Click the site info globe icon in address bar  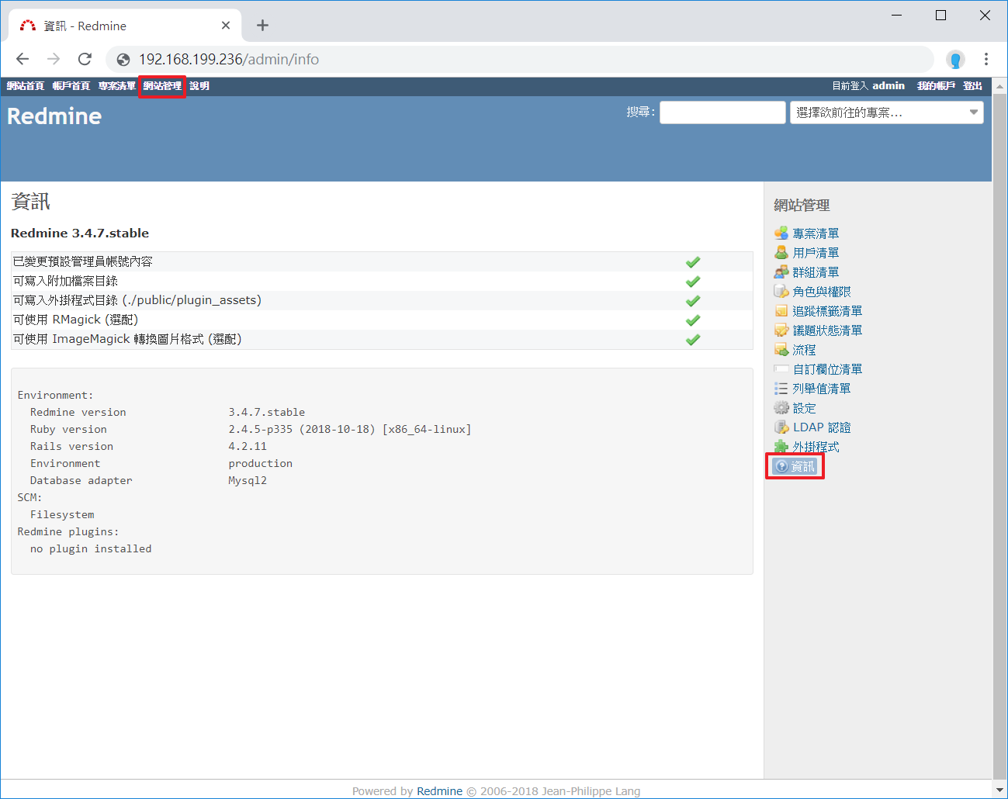click(123, 60)
